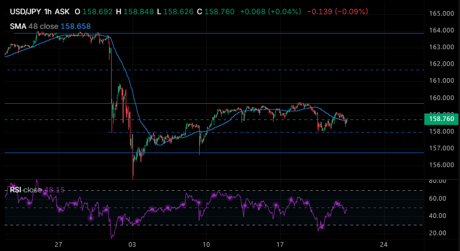Click the SMA value 158.658

click(x=75, y=26)
